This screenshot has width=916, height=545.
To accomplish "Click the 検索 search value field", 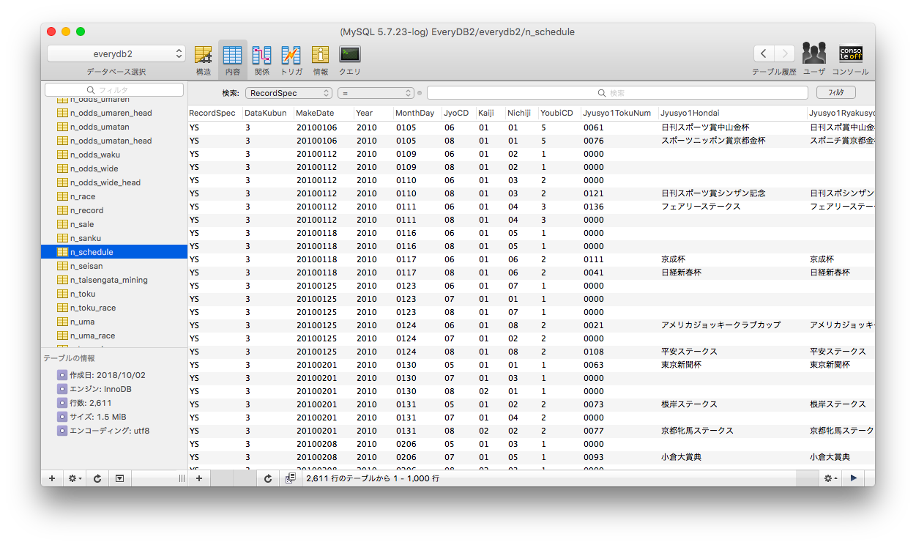I will (617, 93).
